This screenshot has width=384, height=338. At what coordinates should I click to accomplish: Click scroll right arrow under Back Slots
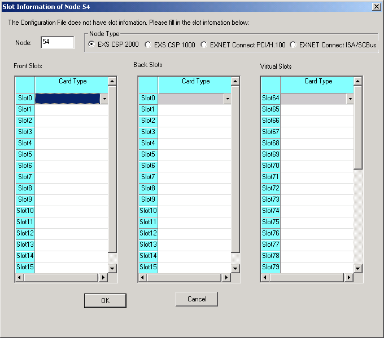click(226, 278)
